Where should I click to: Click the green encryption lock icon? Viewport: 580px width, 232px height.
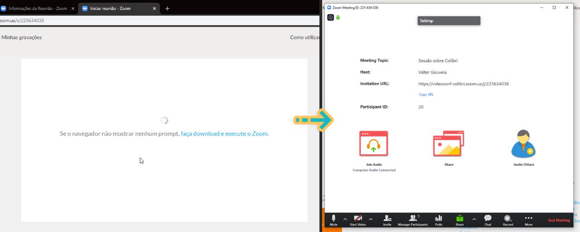(x=338, y=18)
